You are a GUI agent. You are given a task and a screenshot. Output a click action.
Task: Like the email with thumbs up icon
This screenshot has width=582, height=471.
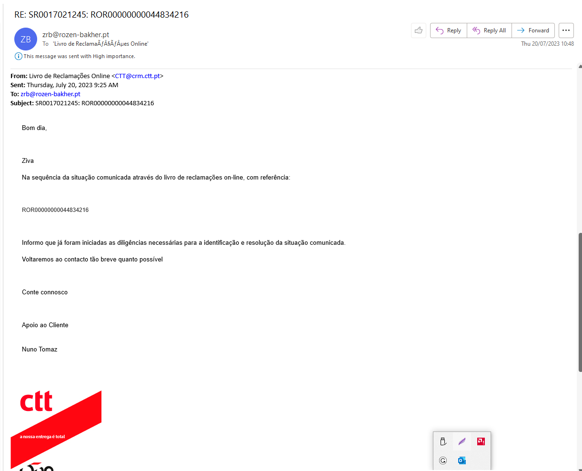[x=418, y=30]
